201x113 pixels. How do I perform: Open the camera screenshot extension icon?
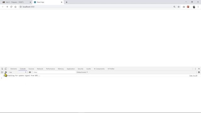pyautogui.click(x=184, y=7)
